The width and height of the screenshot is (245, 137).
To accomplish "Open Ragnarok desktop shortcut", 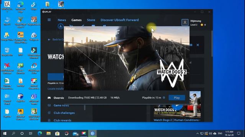I will point(34,21).
